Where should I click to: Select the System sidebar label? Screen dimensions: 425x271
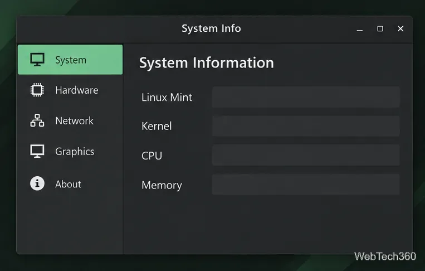coord(71,60)
